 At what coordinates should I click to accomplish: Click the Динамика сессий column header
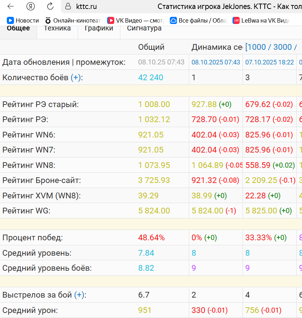(x=217, y=47)
